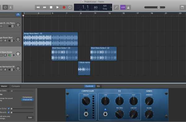The height and width of the screenshot is (122, 186).
Task: Click the Bongo Room Beat volume slider
Action: (x=11, y=41)
